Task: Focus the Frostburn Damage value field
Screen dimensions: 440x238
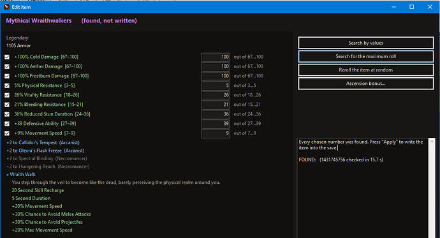Action: [216, 76]
